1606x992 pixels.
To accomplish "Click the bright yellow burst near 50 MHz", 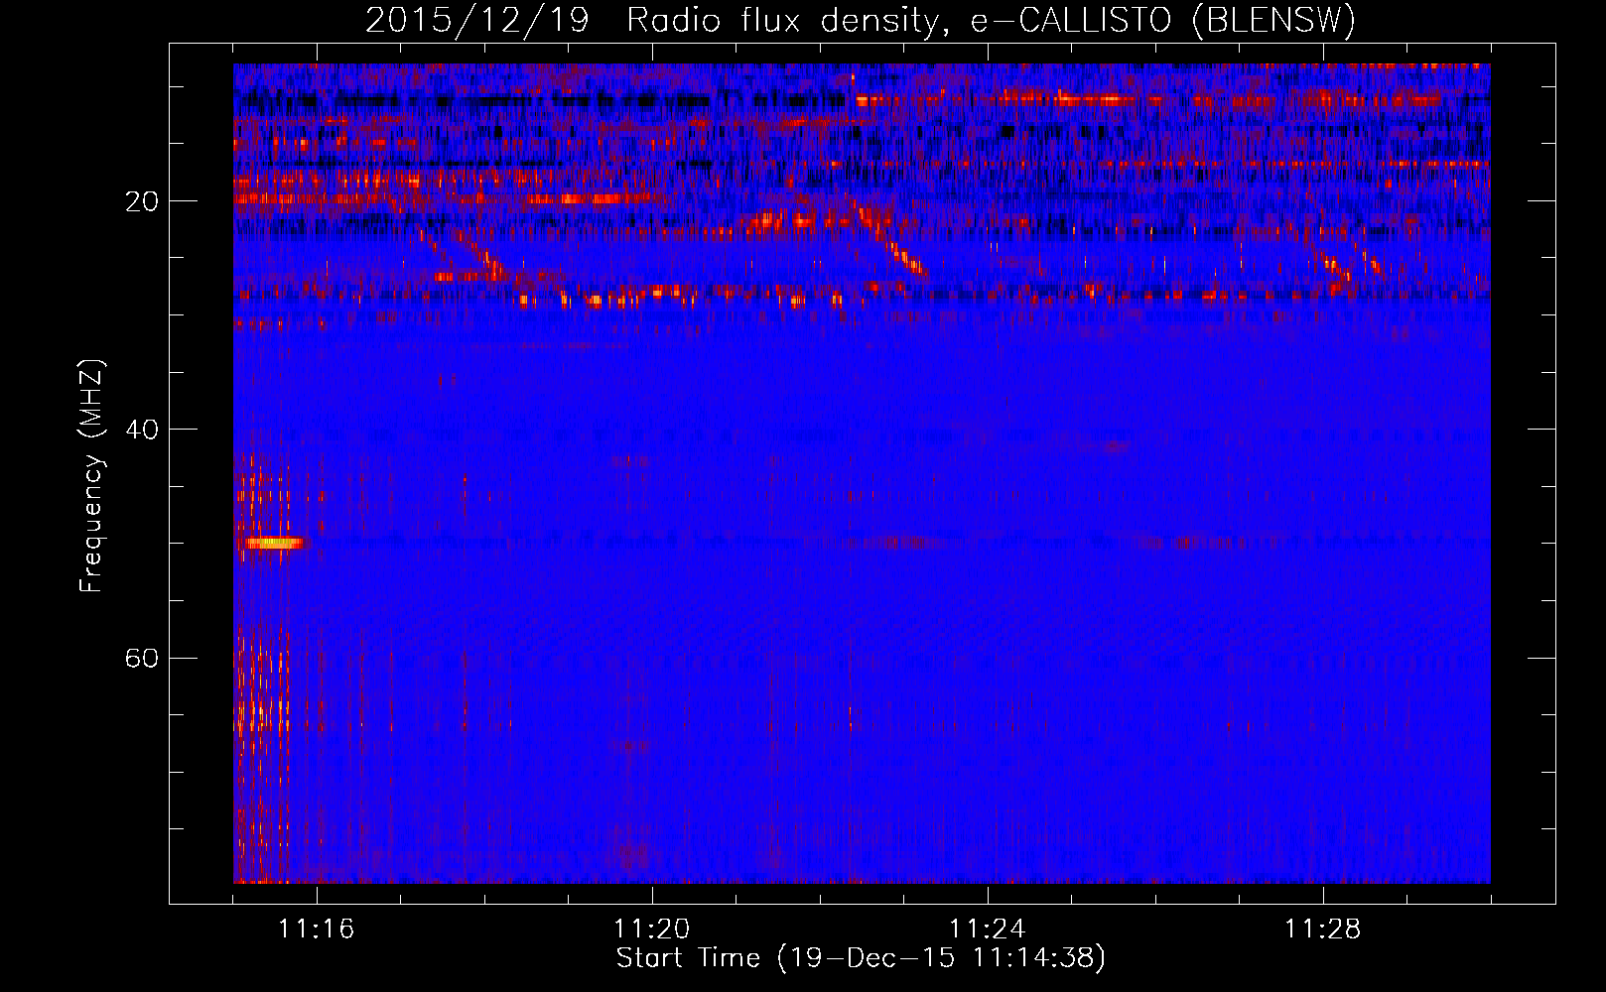I will point(274,543).
